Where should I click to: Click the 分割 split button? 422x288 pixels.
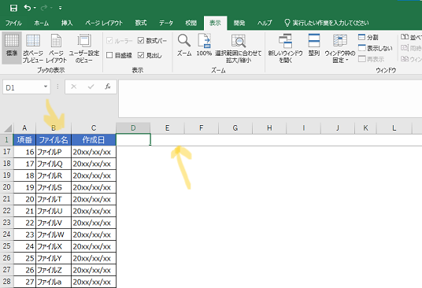coord(368,37)
